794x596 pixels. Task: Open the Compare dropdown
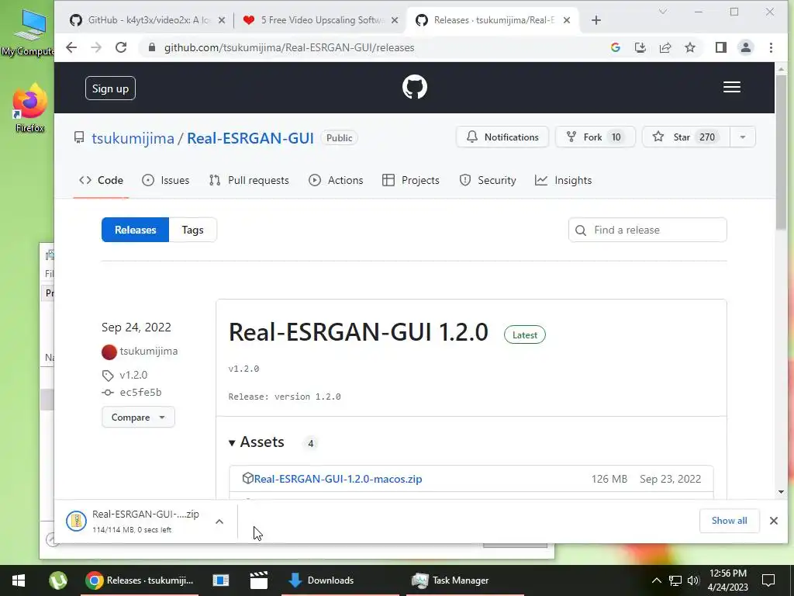(138, 417)
